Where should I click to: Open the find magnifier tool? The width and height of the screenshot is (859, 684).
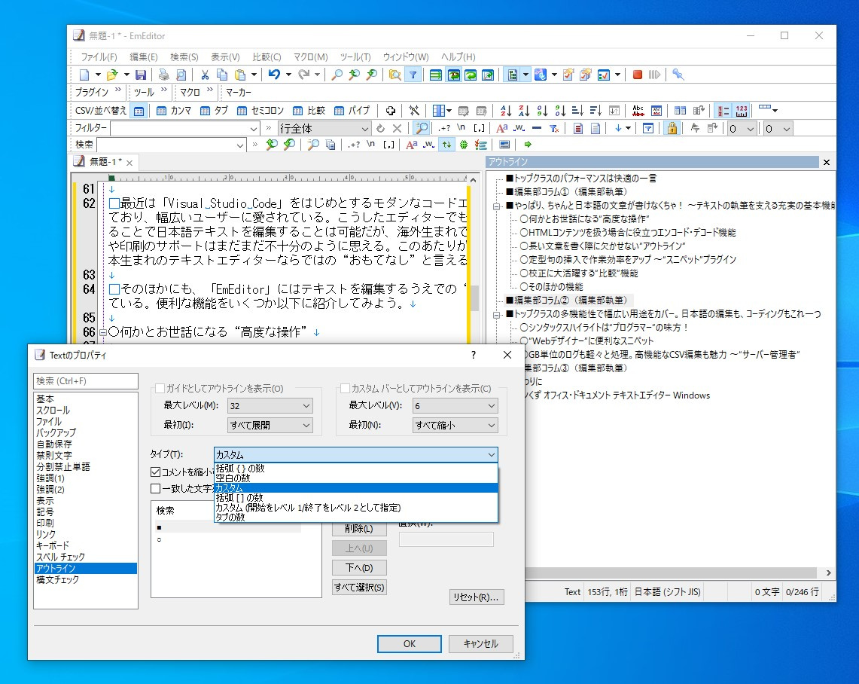[337, 75]
